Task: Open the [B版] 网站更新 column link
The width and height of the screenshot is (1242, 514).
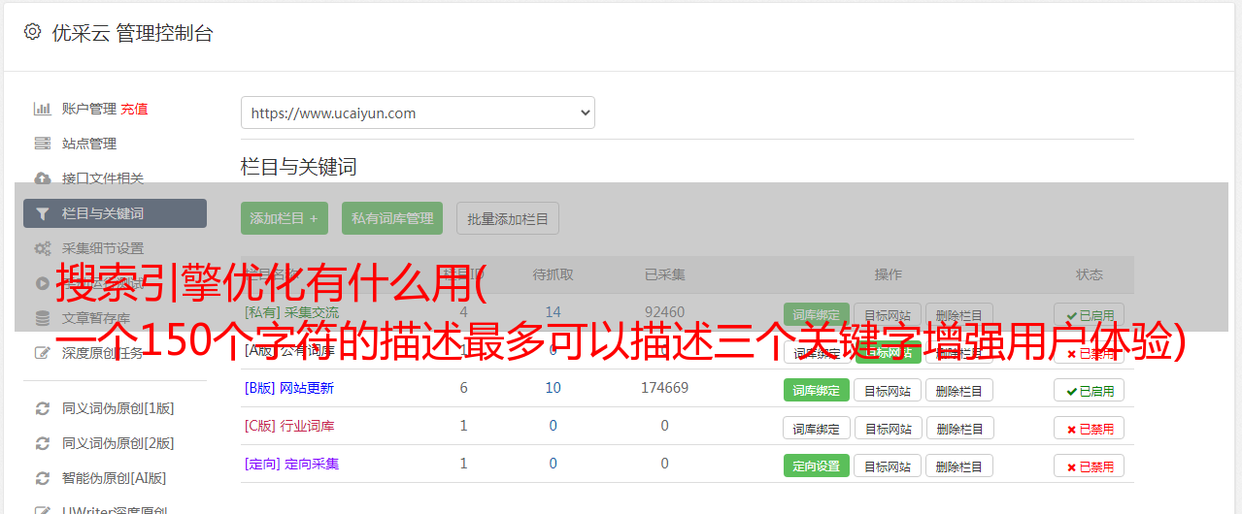Action: tap(289, 388)
